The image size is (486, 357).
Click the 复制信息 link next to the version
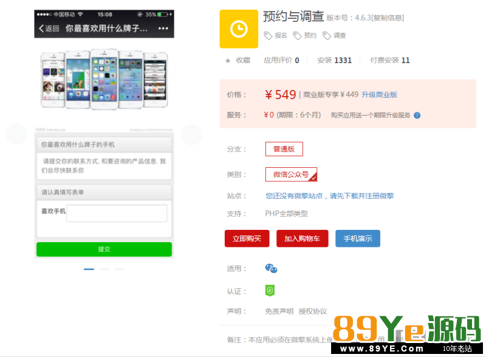click(x=388, y=18)
